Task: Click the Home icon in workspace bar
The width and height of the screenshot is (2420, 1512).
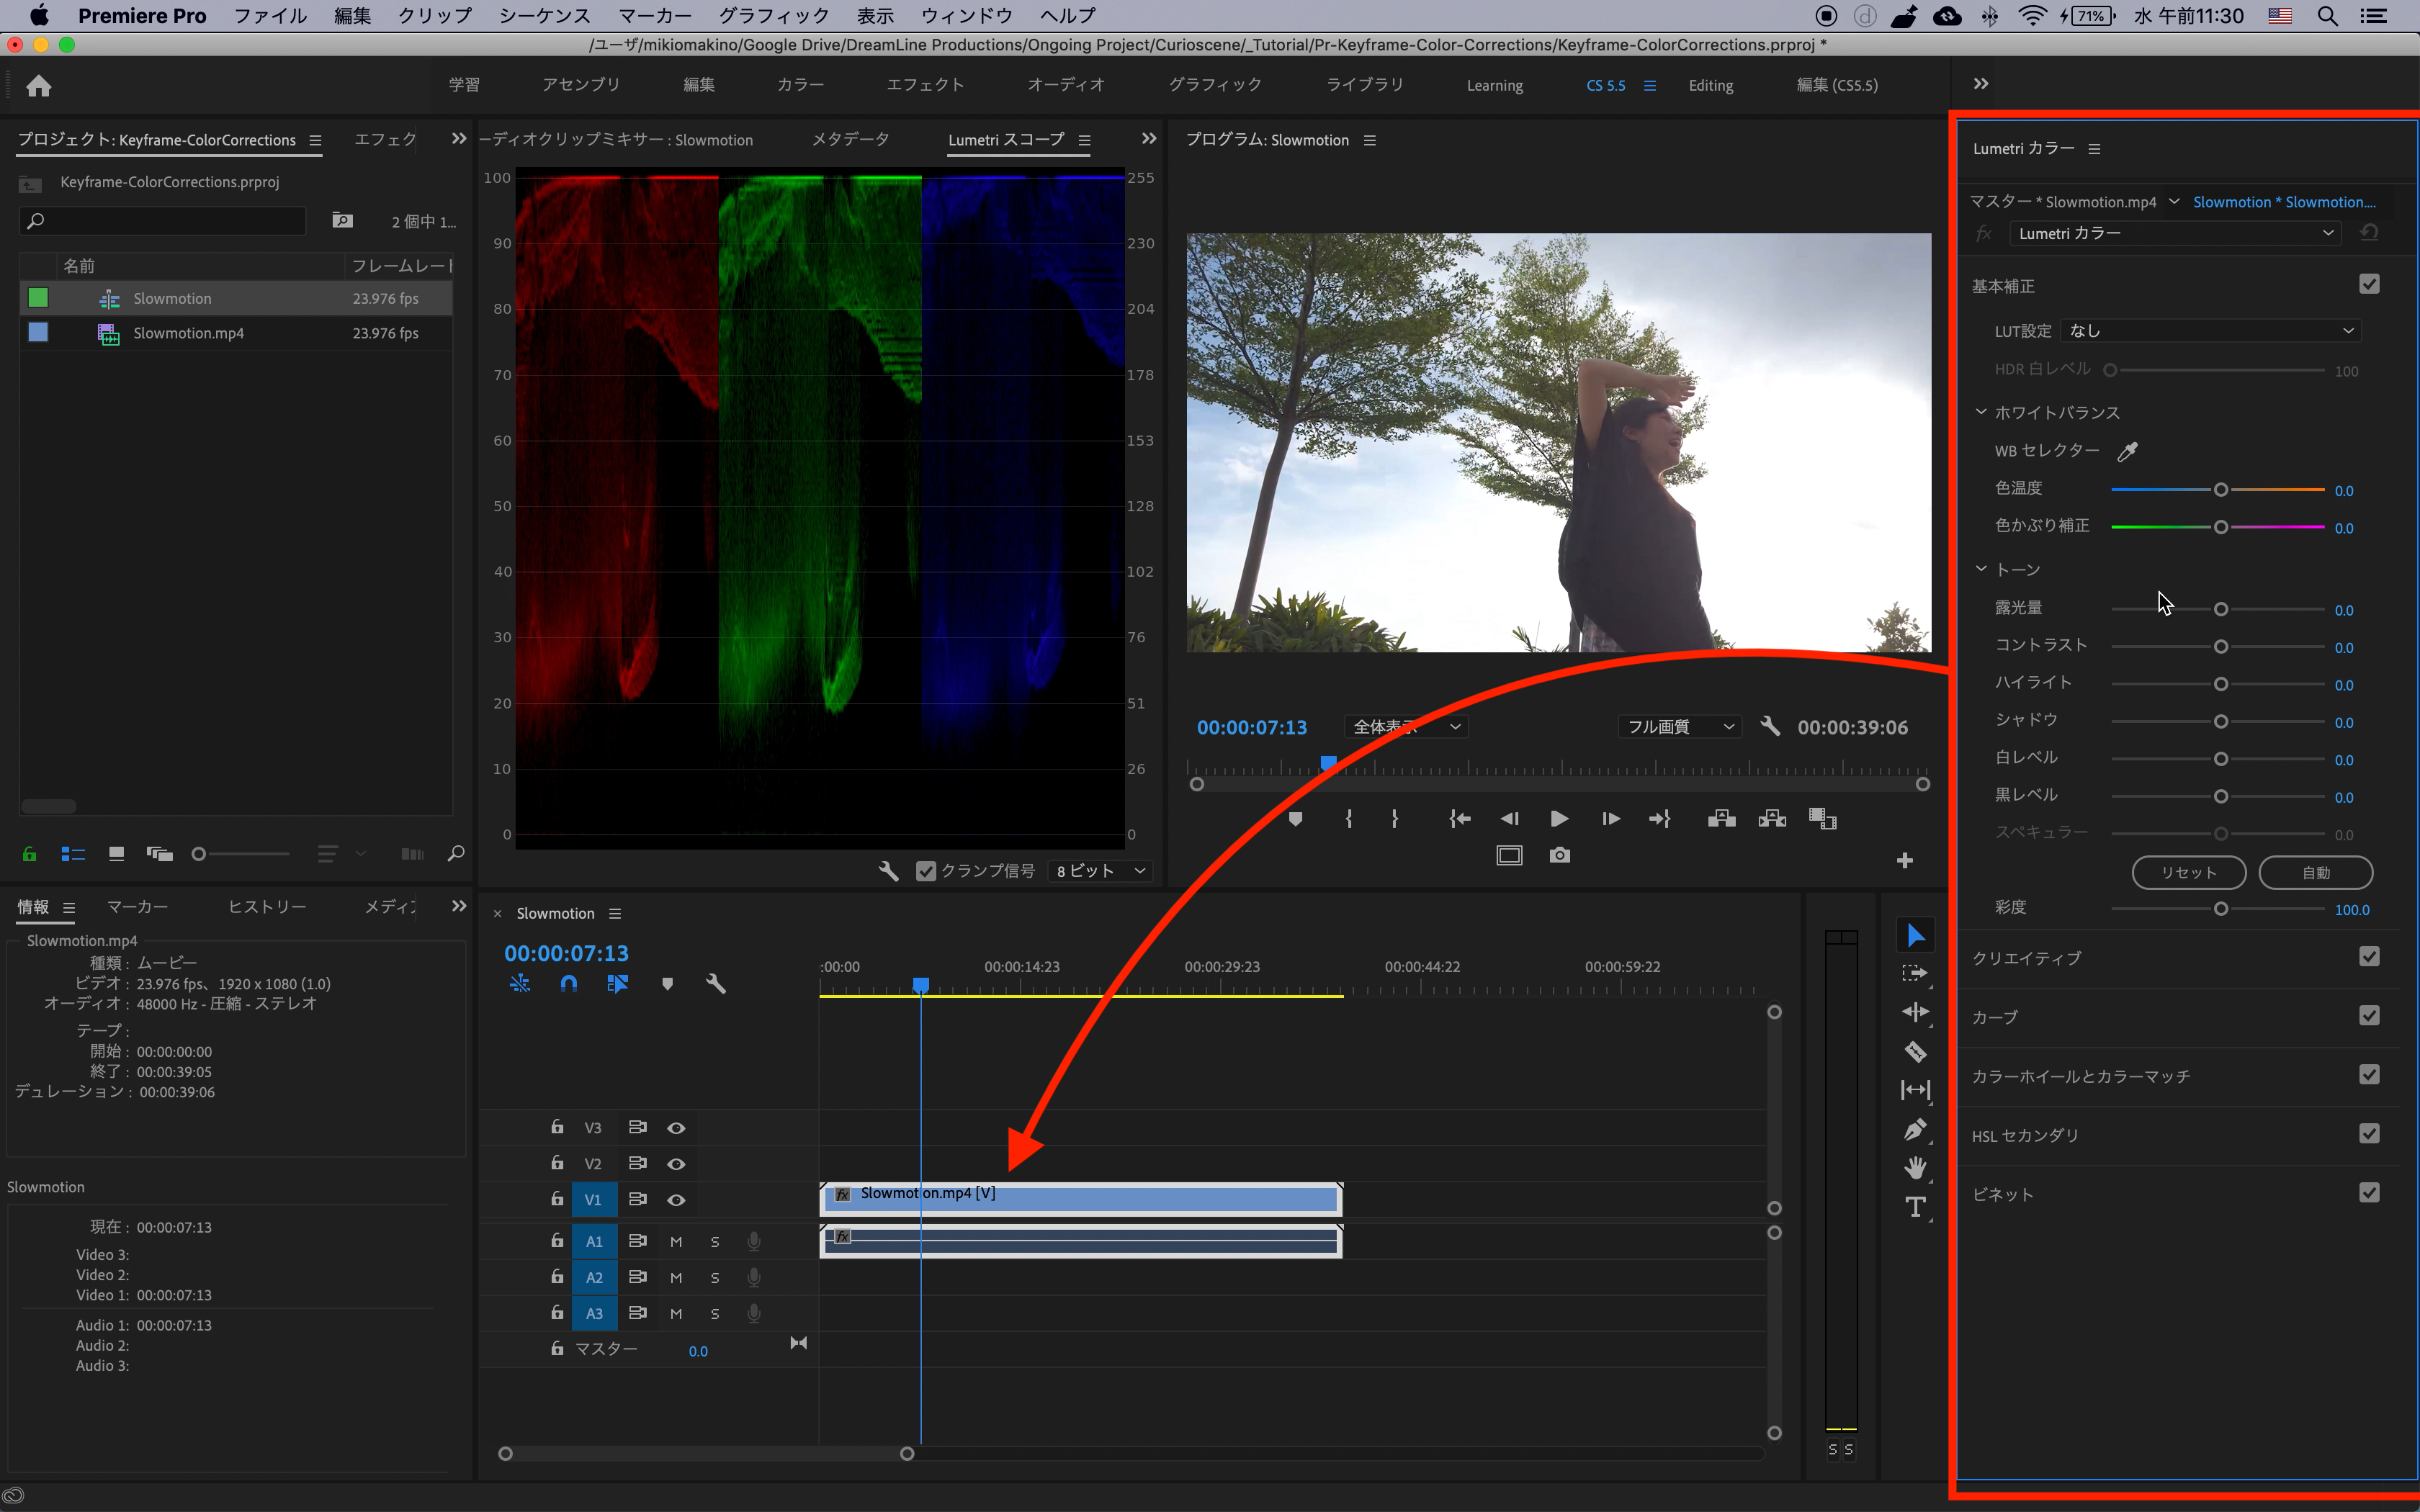Action: pyautogui.click(x=38, y=86)
